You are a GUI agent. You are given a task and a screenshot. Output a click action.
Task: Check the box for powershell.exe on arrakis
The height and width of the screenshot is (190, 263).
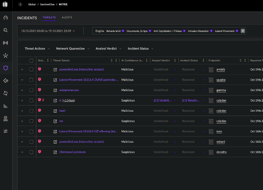coord(32,69)
